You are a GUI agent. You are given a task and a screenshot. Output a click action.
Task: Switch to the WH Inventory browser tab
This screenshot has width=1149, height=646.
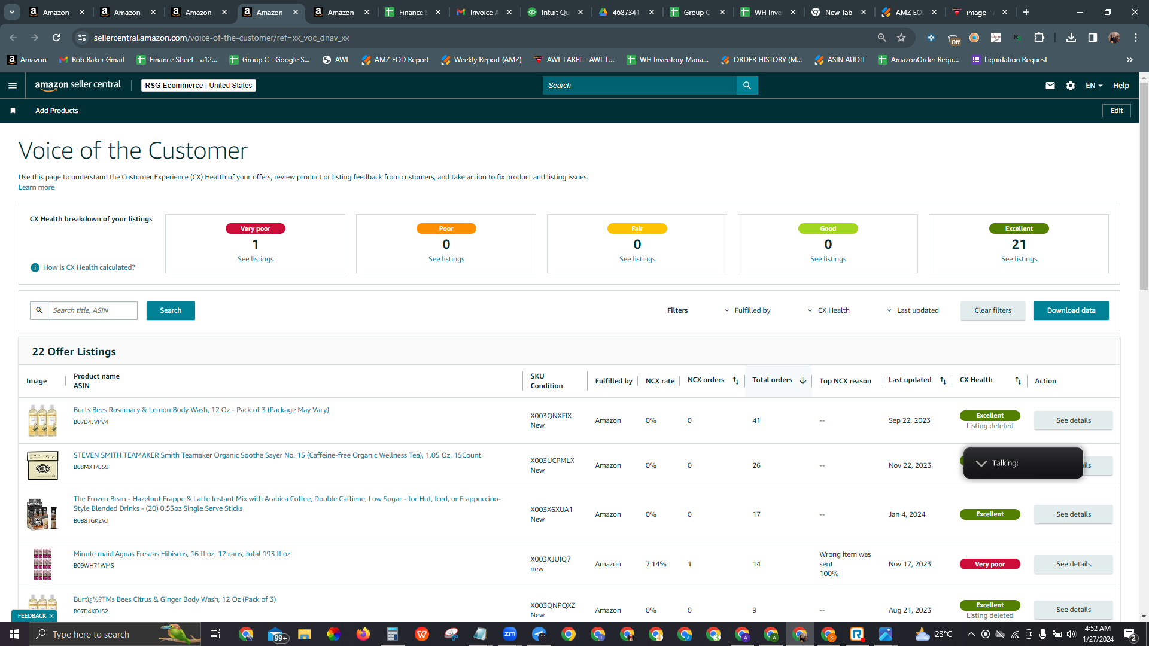pyautogui.click(x=768, y=12)
